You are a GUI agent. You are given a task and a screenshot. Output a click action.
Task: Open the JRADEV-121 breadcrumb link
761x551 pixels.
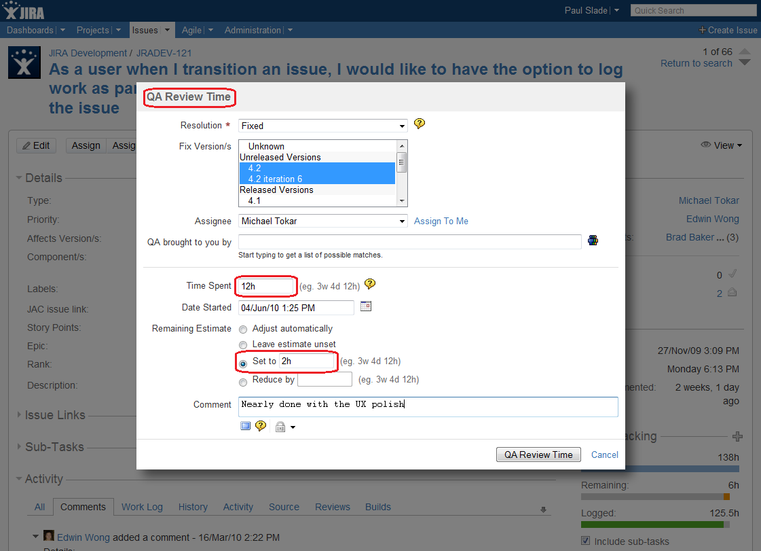pyautogui.click(x=164, y=53)
